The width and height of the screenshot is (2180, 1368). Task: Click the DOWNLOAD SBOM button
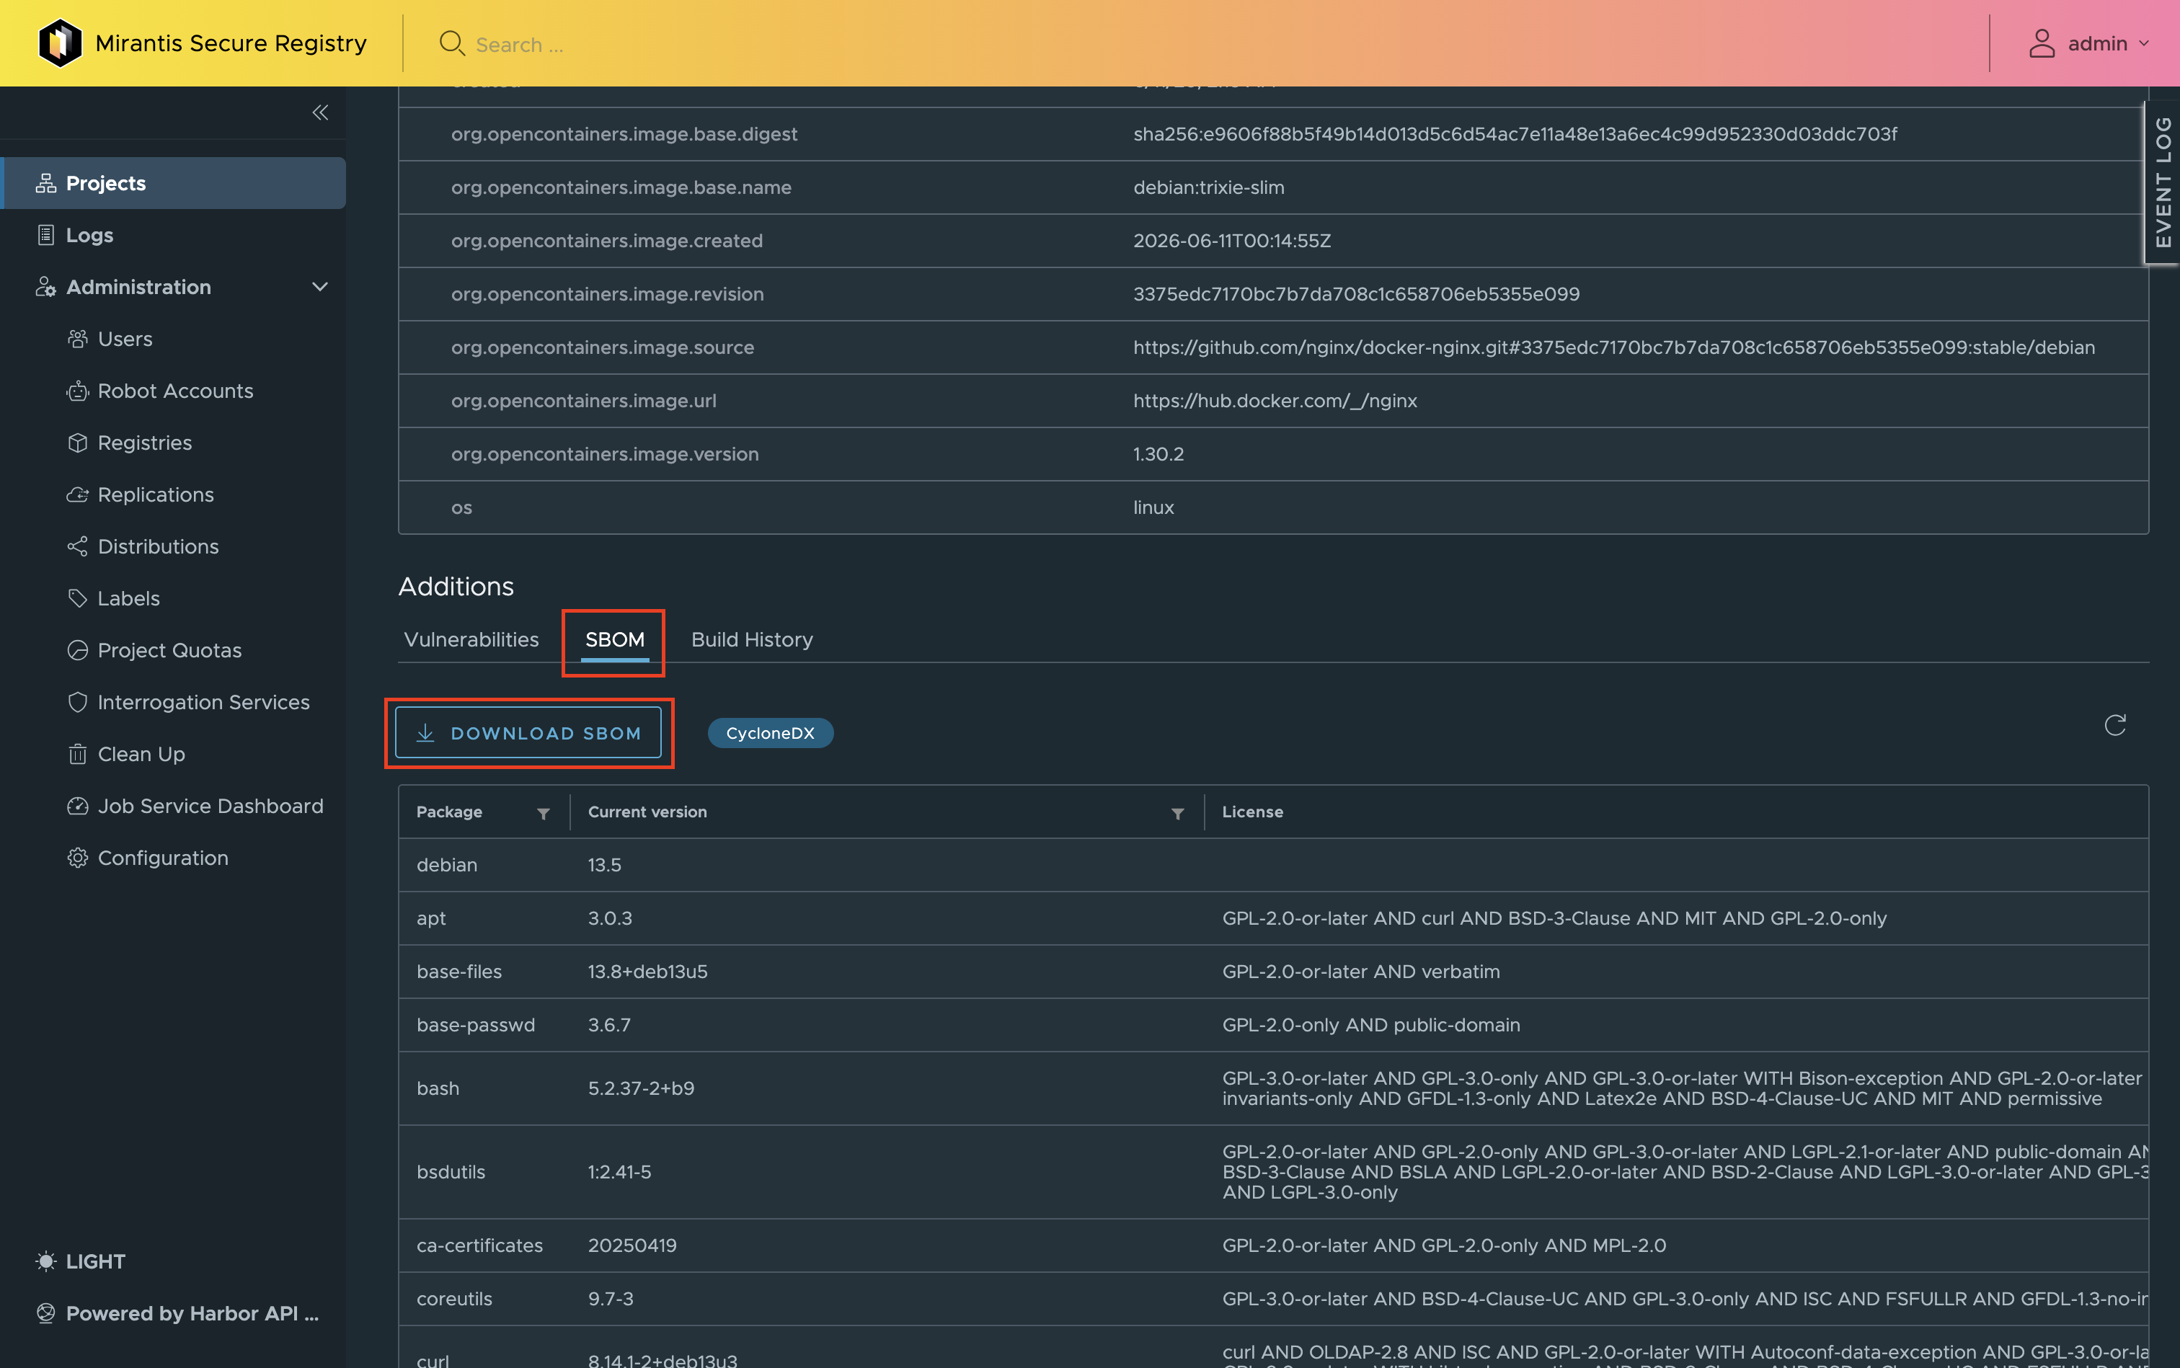pyautogui.click(x=528, y=733)
